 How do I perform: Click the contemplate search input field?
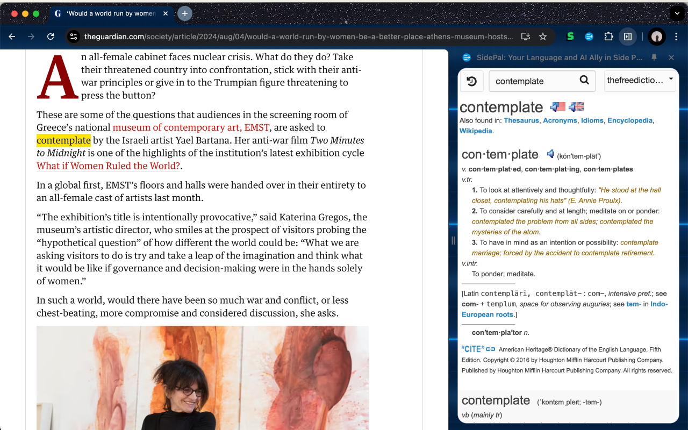coord(535,81)
